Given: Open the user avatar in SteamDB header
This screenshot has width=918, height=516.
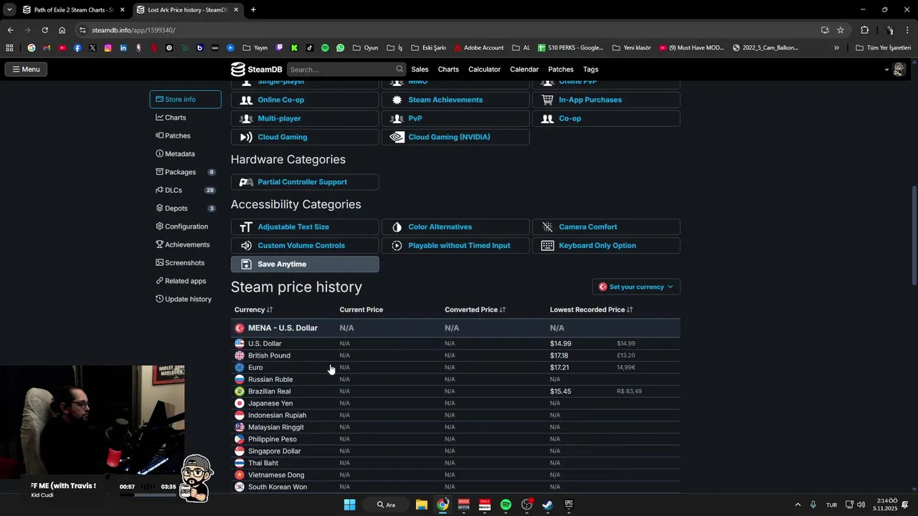Looking at the screenshot, I should coord(899,70).
